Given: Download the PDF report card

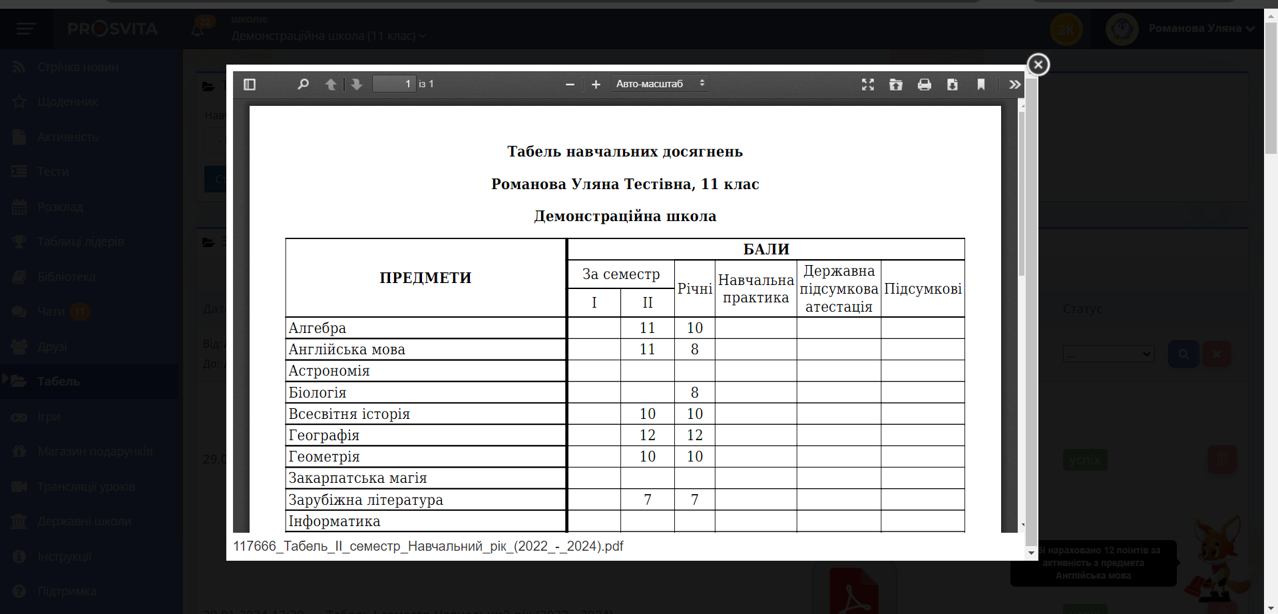Looking at the screenshot, I should click(x=953, y=85).
